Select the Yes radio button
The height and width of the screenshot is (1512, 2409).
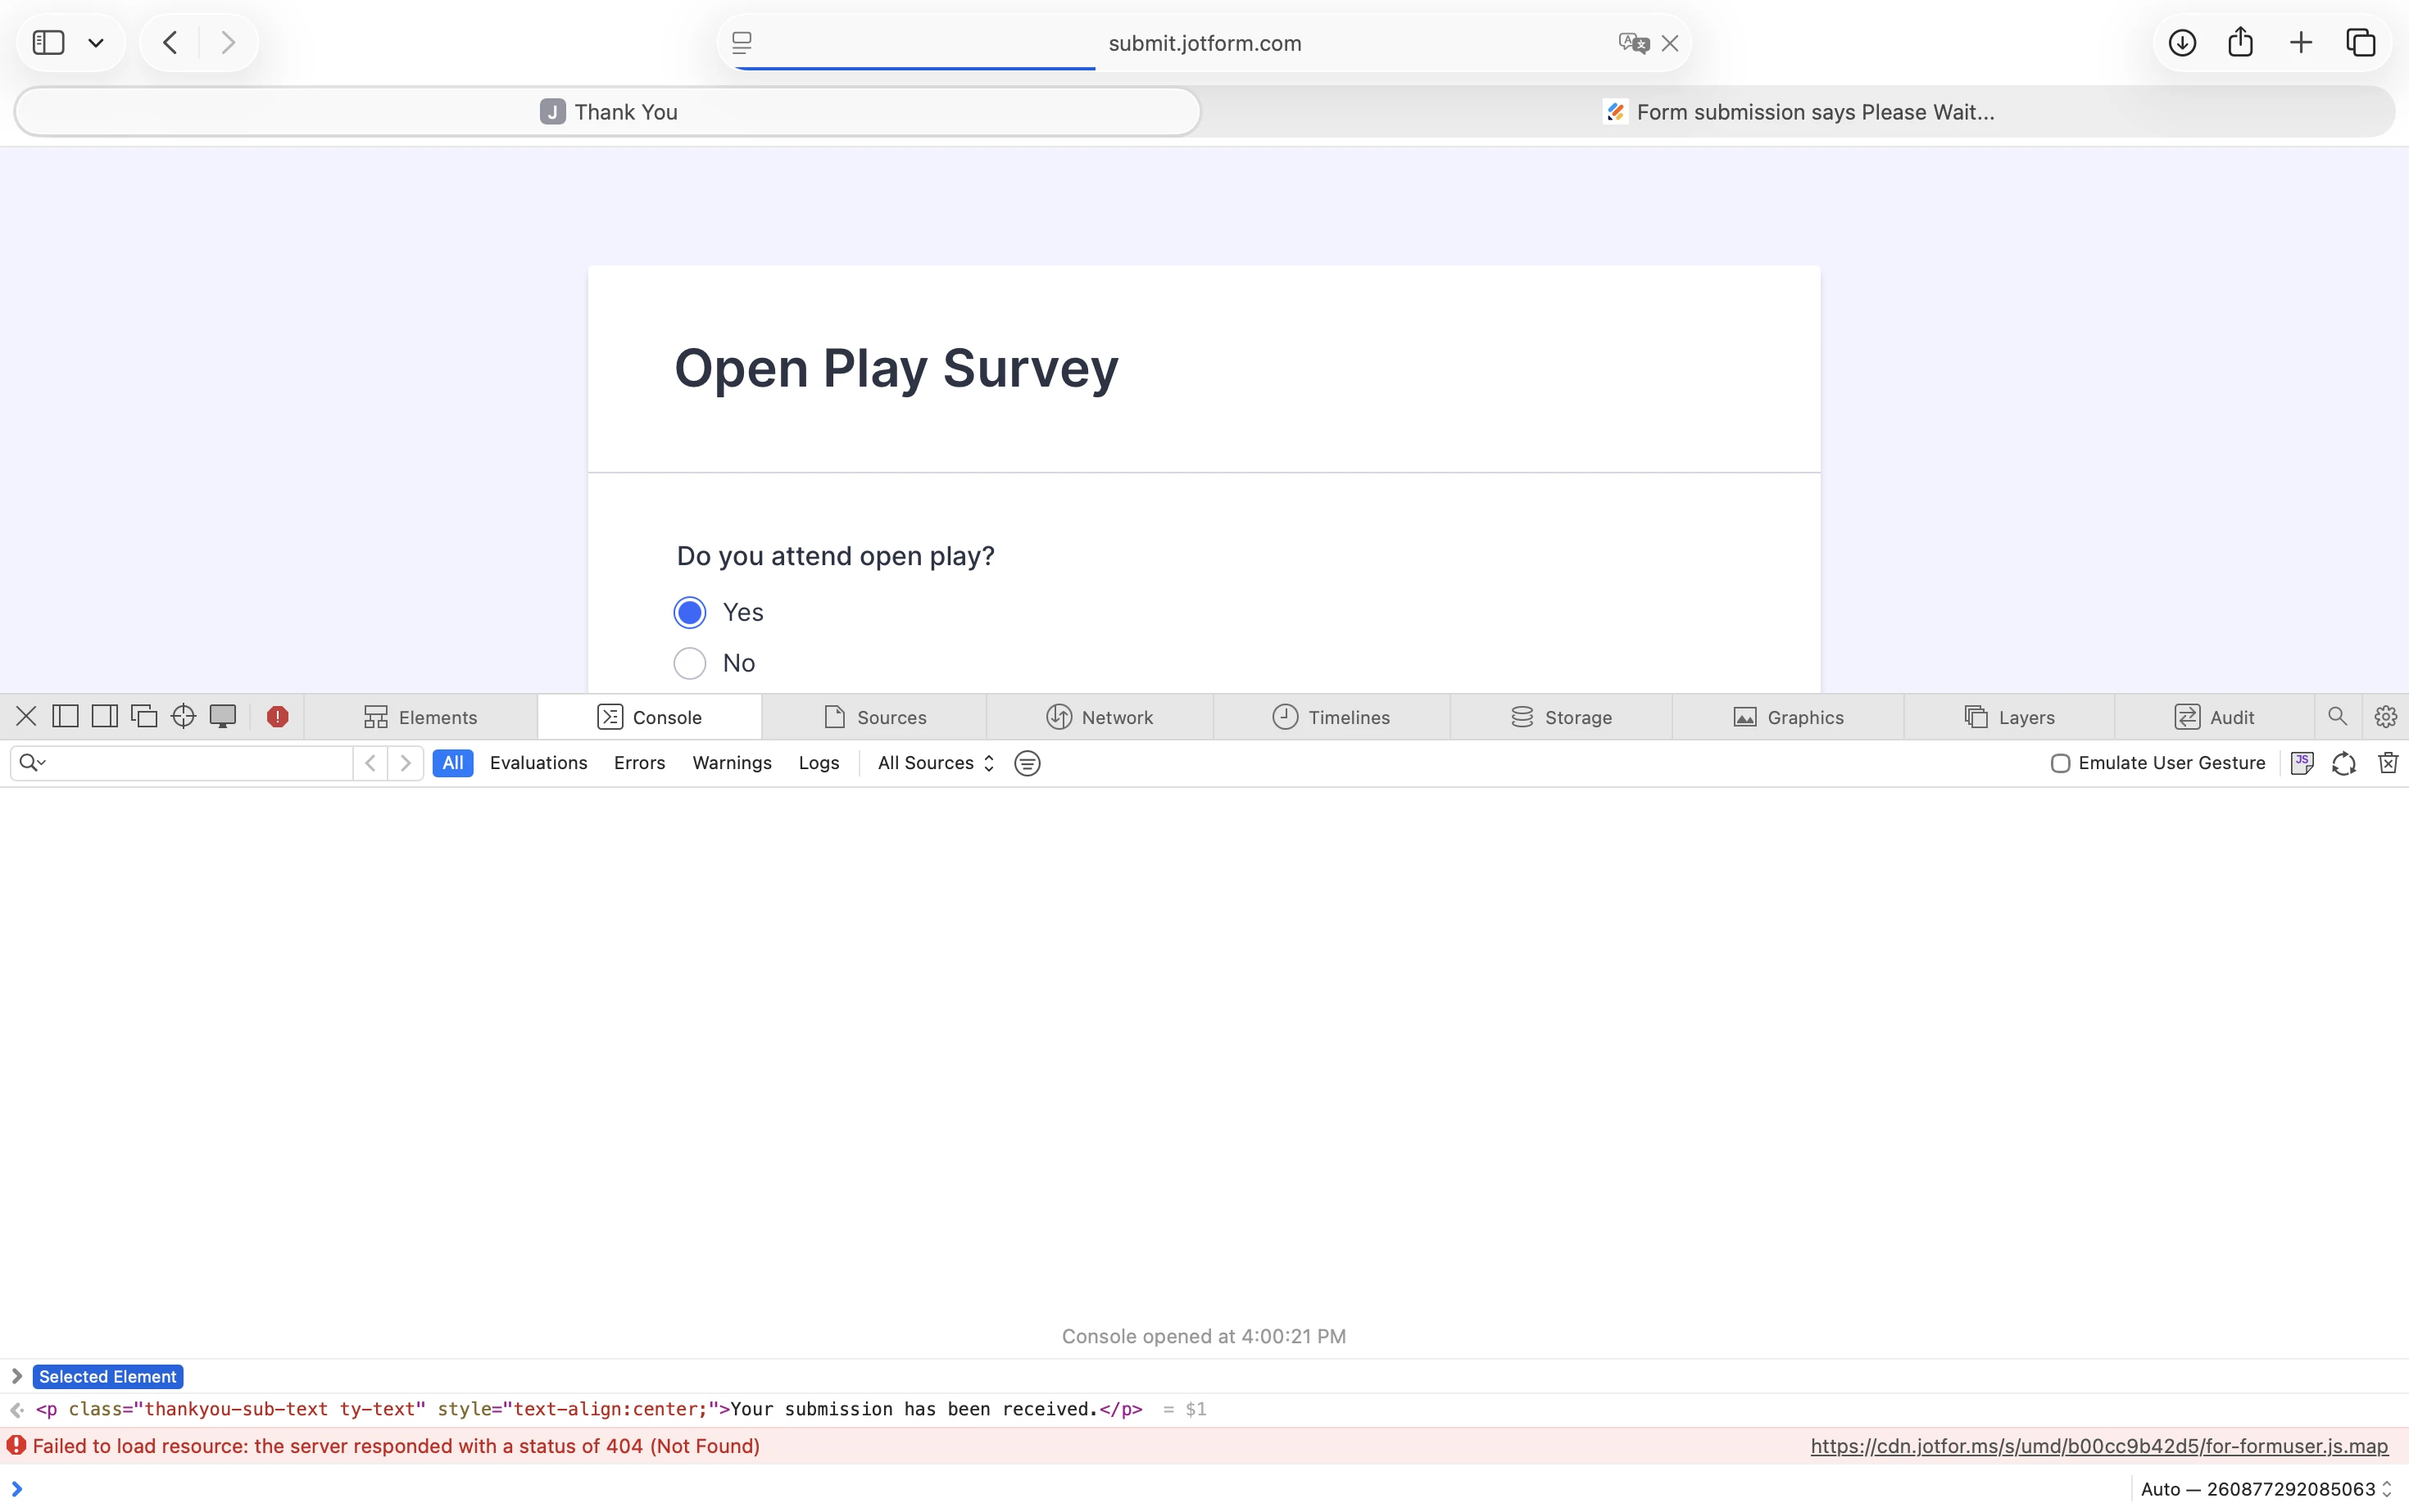(689, 612)
